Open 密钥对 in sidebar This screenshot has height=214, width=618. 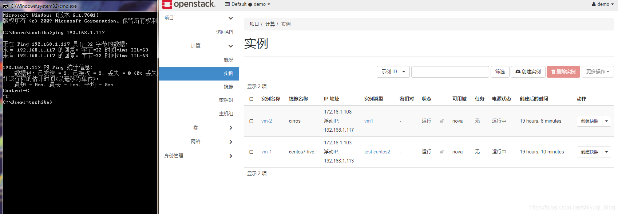(x=226, y=100)
